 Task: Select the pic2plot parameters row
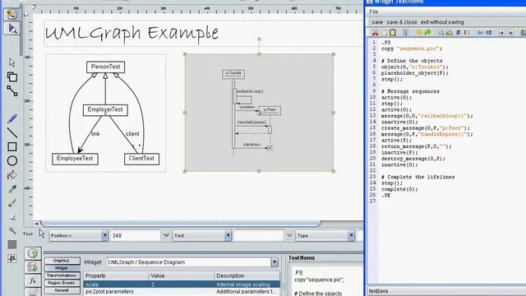tap(182, 292)
